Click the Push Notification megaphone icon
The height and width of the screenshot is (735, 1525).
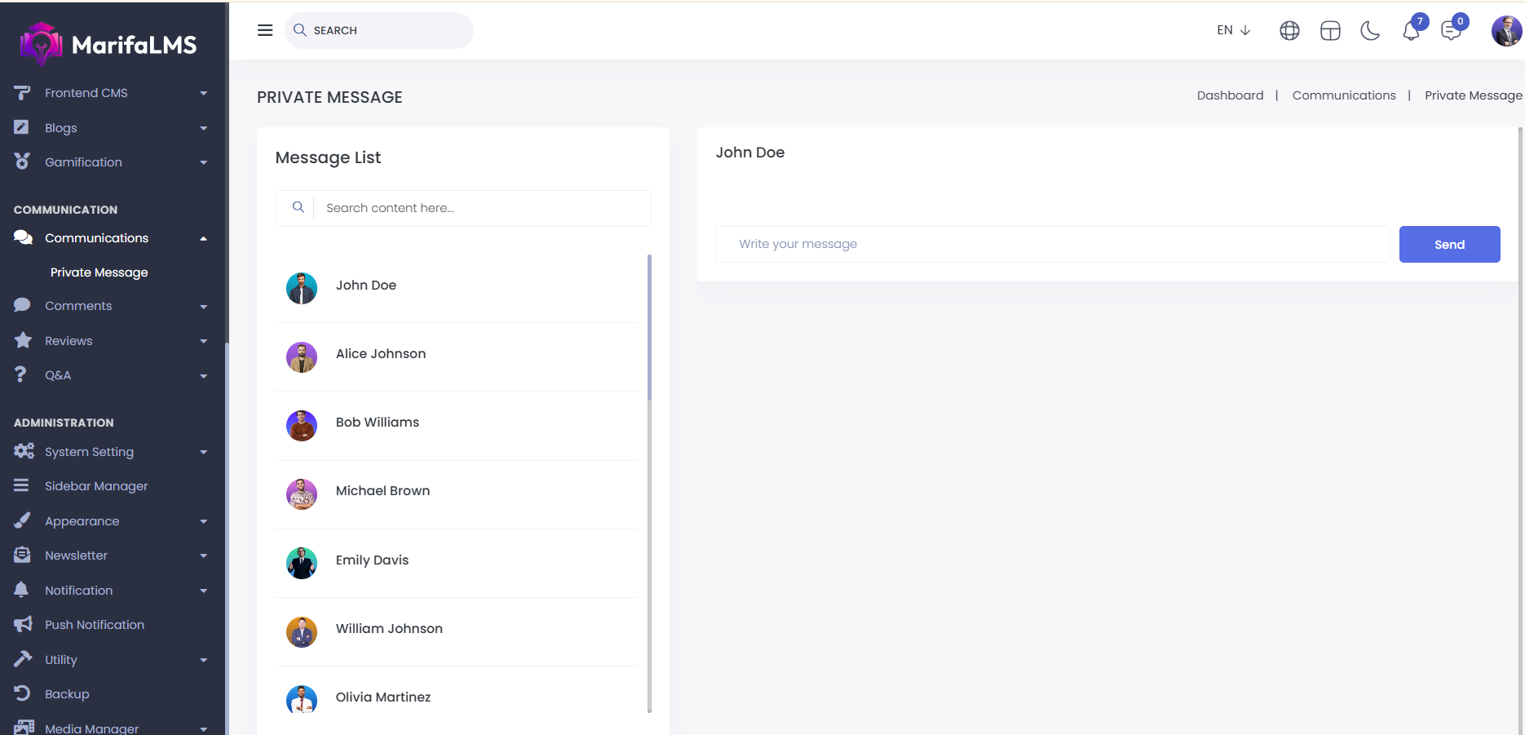point(23,625)
